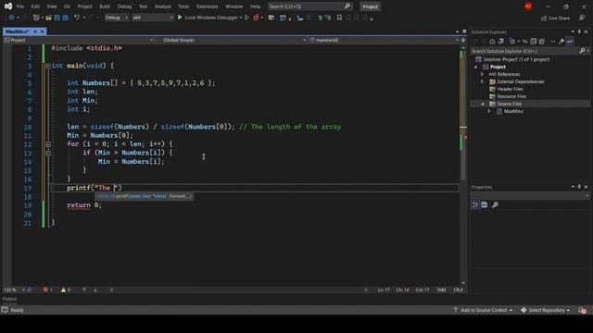Viewport: 593px width, 333px height.
Task: Open the Property Pages wrench in Properties
Action: pyautogui.click(x=495, y=204)
